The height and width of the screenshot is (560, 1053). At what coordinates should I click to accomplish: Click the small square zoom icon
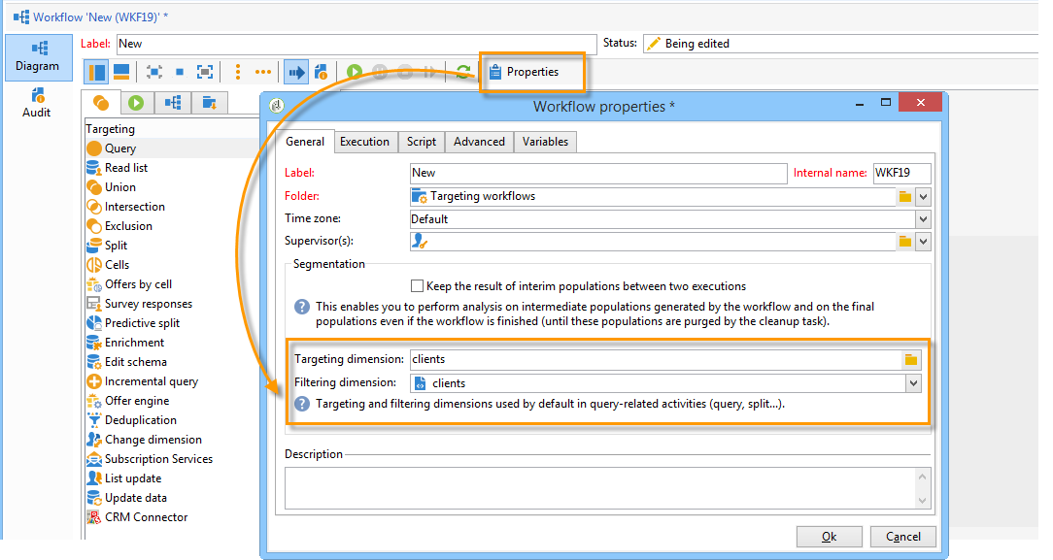[x=180, y=72]
